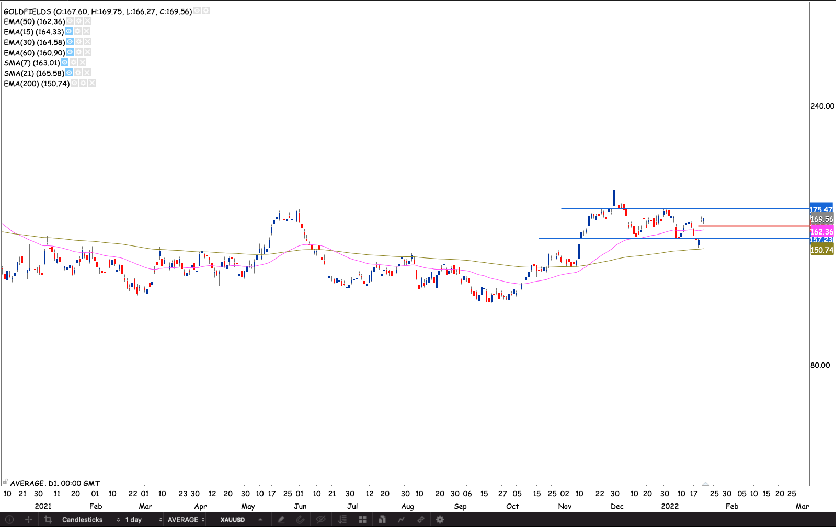Screen dimensions: 836x527
Task: Open the chart info icon in bottom toolbar
Action: pyautogui.click(x=9, y=520)
